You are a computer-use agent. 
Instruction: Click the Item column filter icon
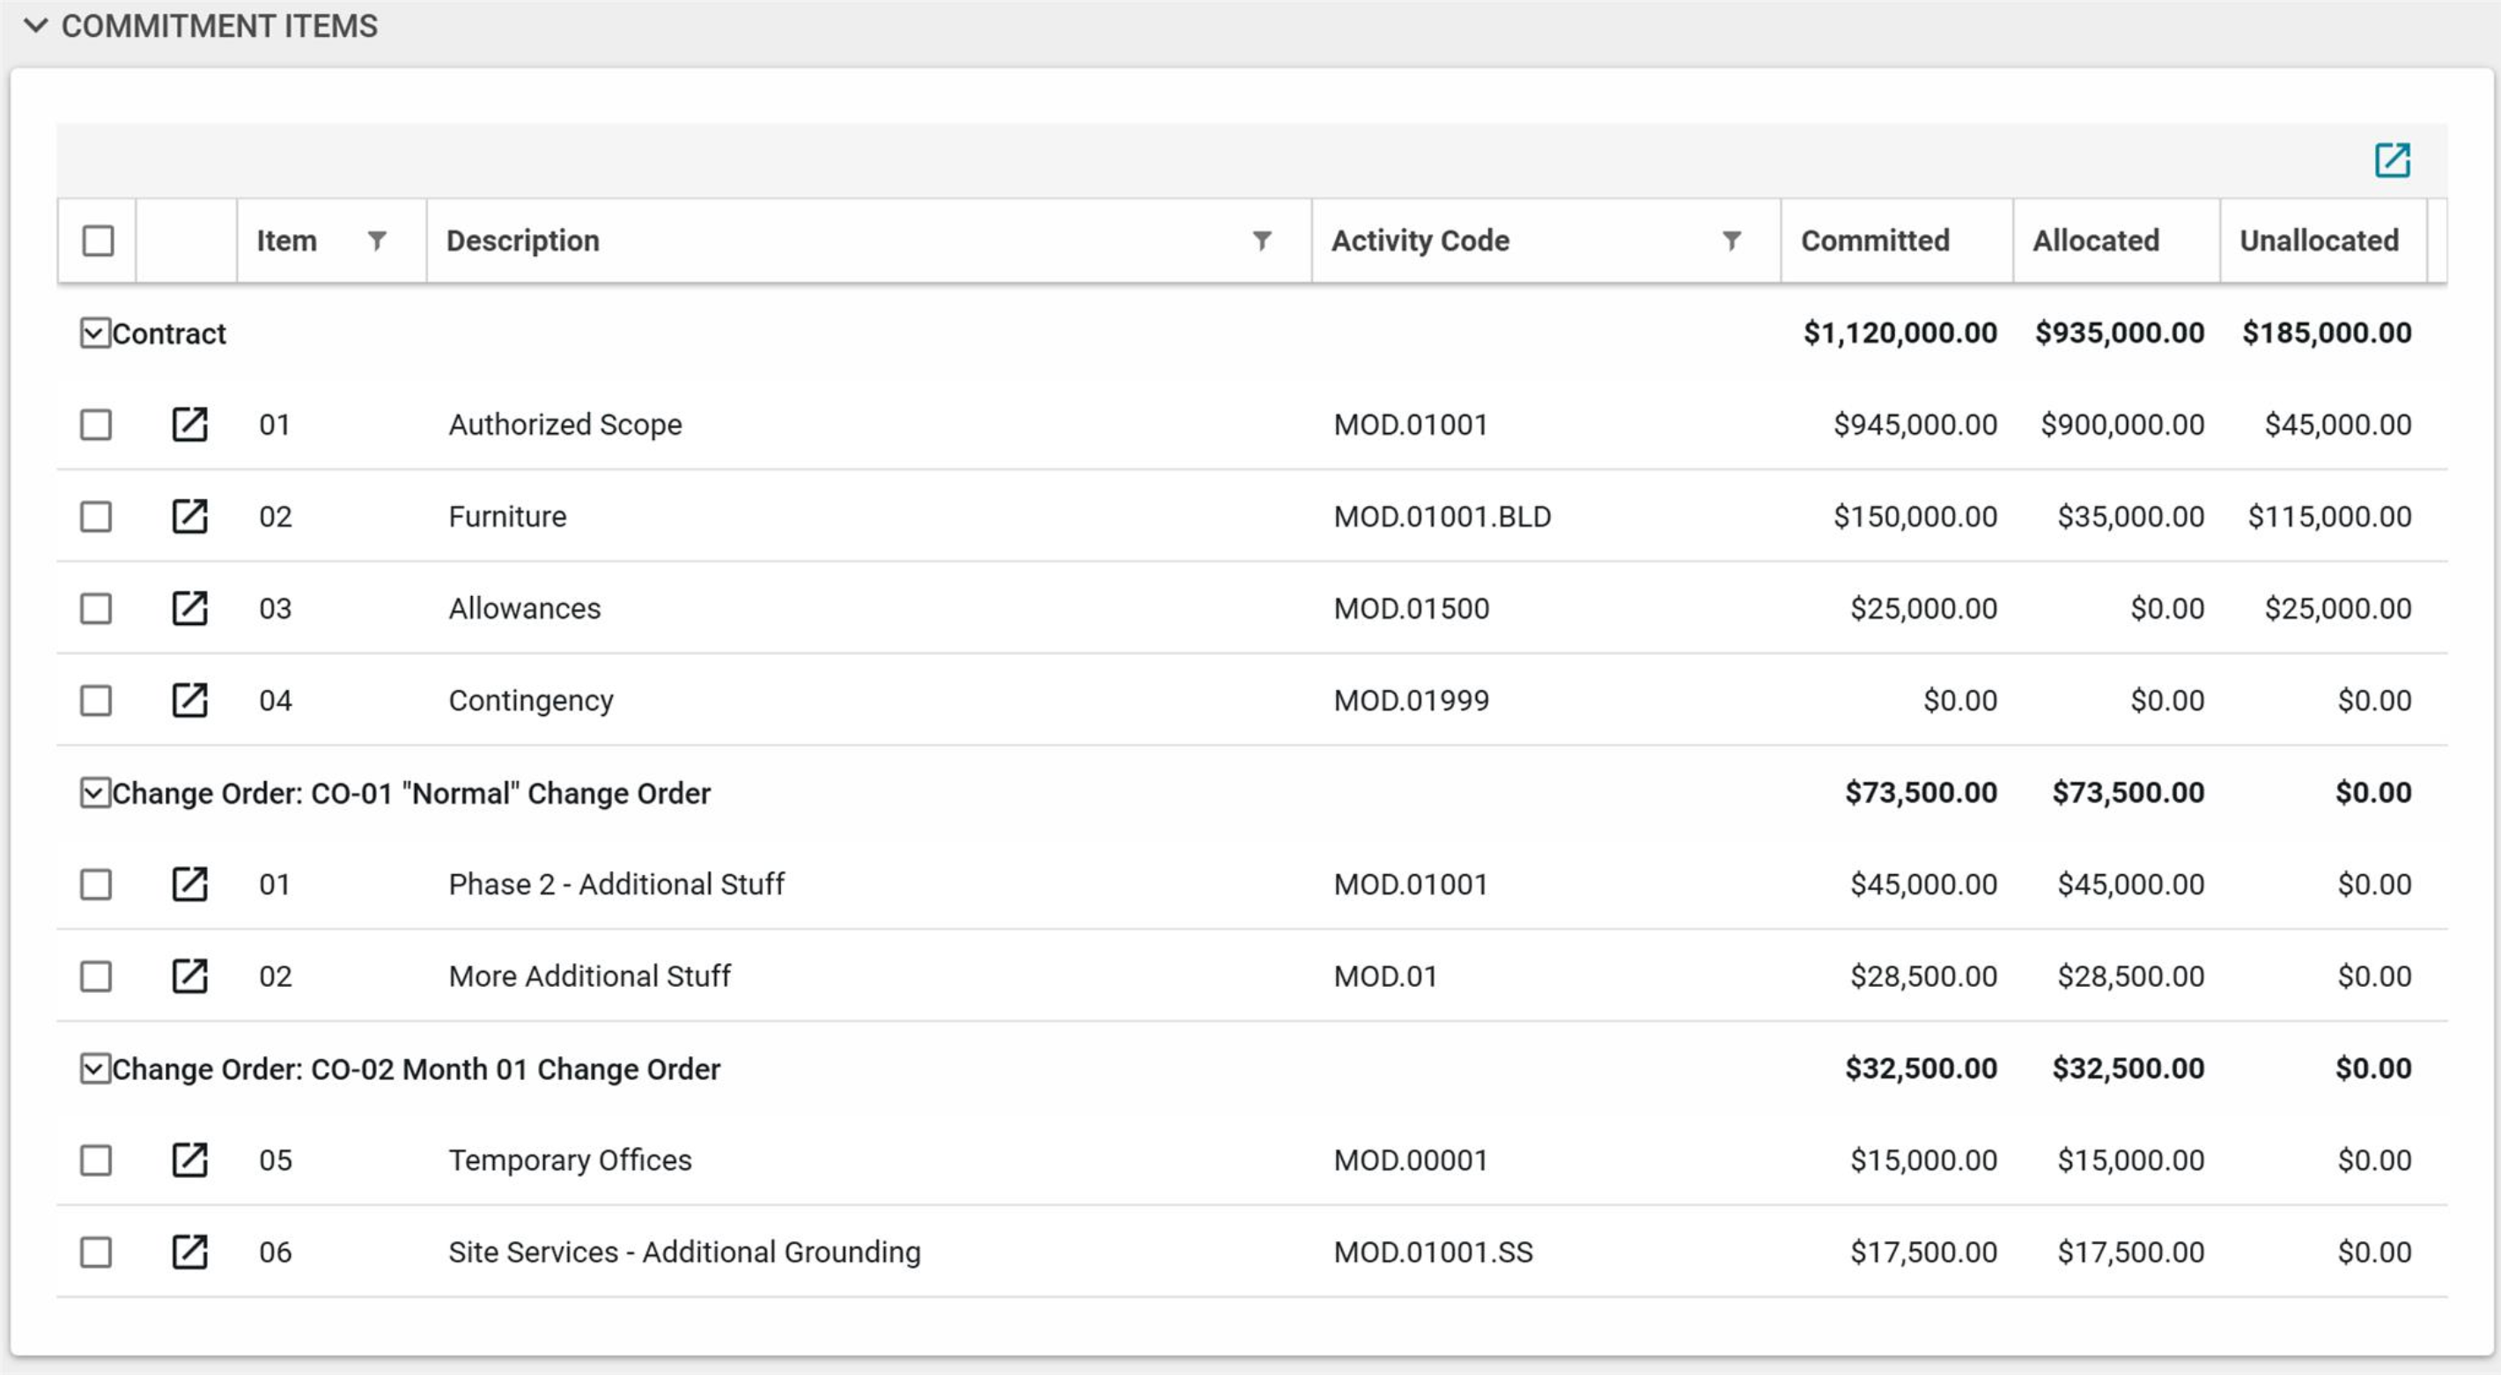pos(377,239)
